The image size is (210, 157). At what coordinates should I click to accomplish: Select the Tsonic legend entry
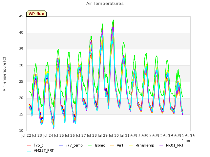pyautogui.click(x=96, y=145)
